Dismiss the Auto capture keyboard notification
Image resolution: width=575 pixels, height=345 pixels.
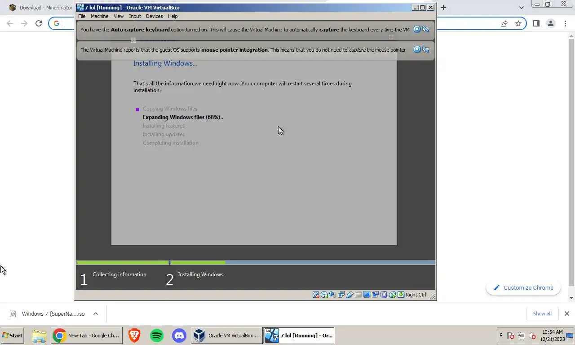pyautogui.click(x=417, y=29)
